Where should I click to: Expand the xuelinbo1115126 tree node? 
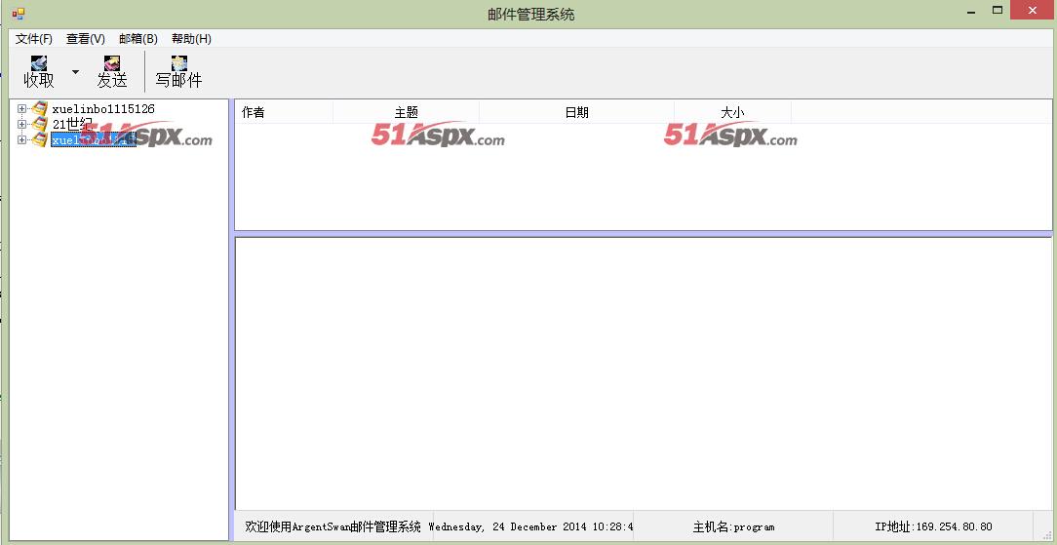coord(21,108)
